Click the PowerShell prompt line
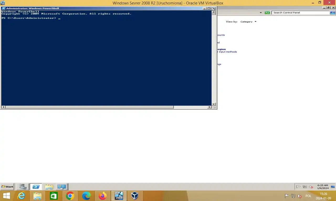The width and height of the screenshot is (336, 201). (31, 18)
